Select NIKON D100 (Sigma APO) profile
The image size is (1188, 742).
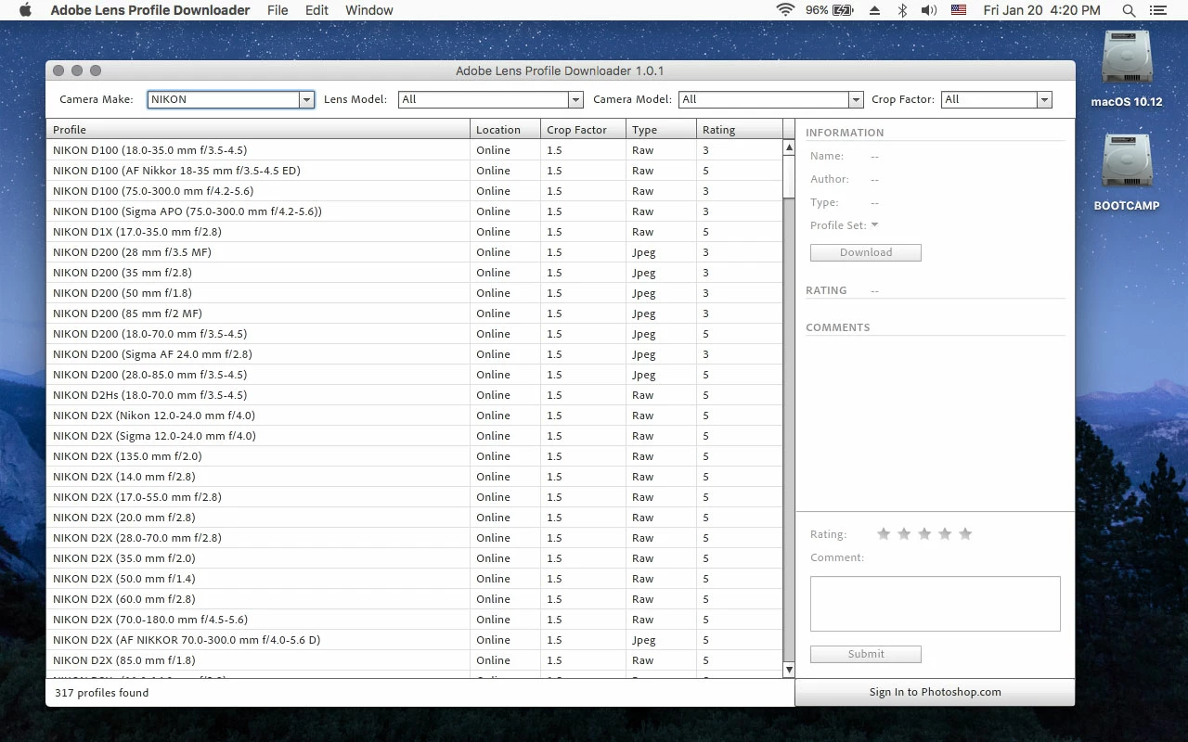414,211
